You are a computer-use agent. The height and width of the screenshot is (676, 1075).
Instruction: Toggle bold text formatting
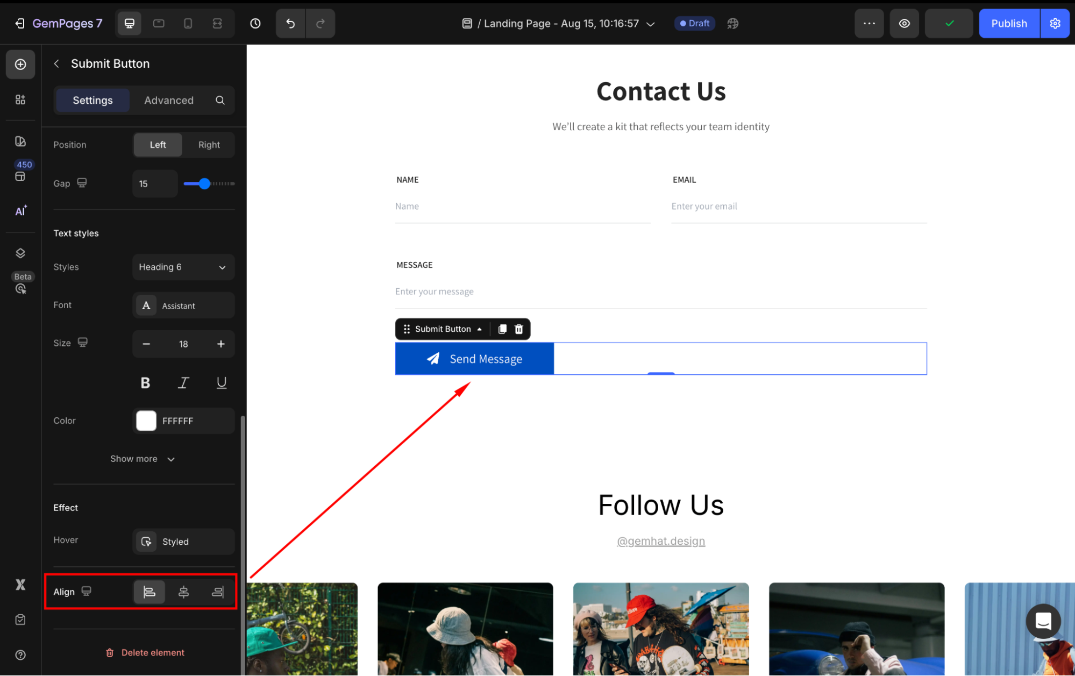tap(145, 383)
